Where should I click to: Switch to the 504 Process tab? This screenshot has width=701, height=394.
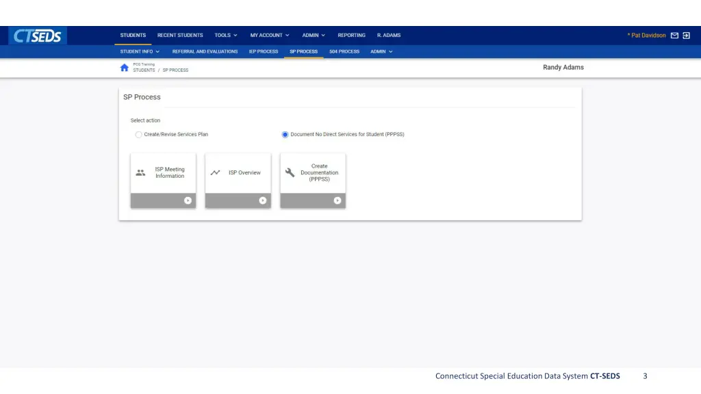tap(344, 51)
